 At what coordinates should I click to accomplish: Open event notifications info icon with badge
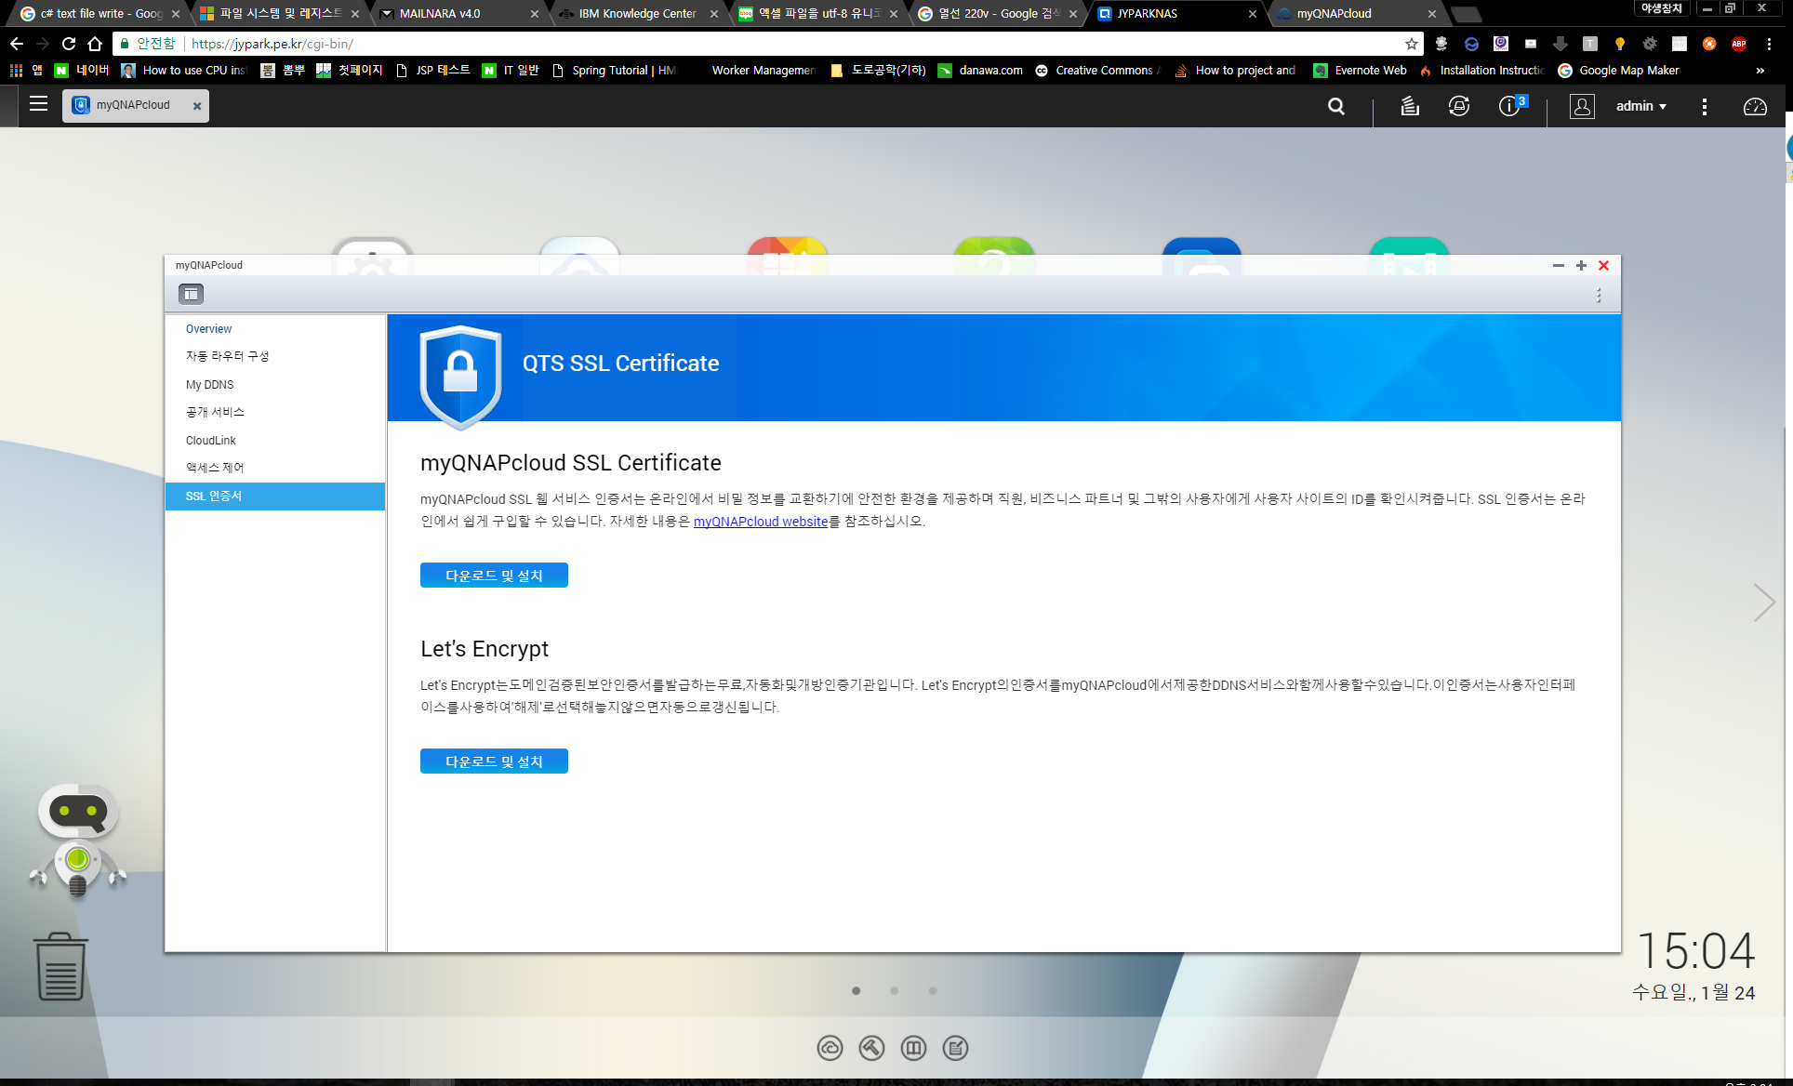(1511, 105)
